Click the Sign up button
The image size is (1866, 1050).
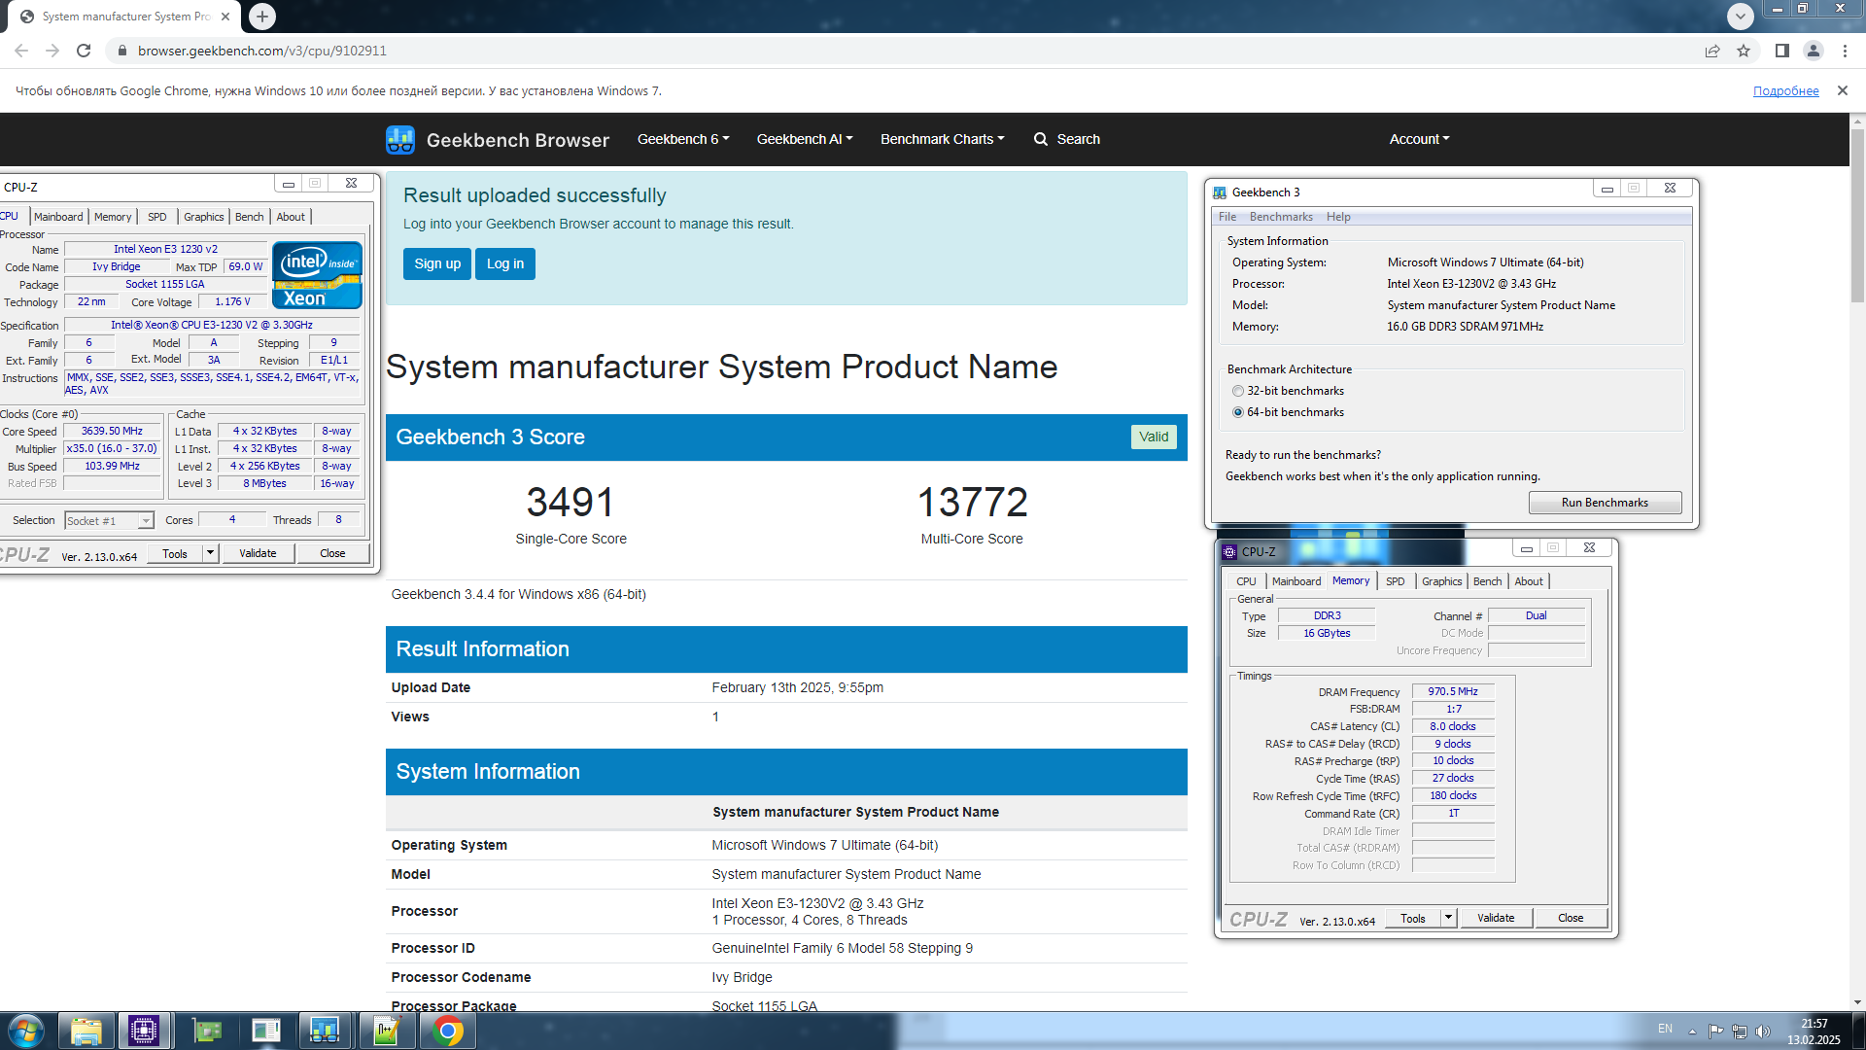[x=437, y=263]
